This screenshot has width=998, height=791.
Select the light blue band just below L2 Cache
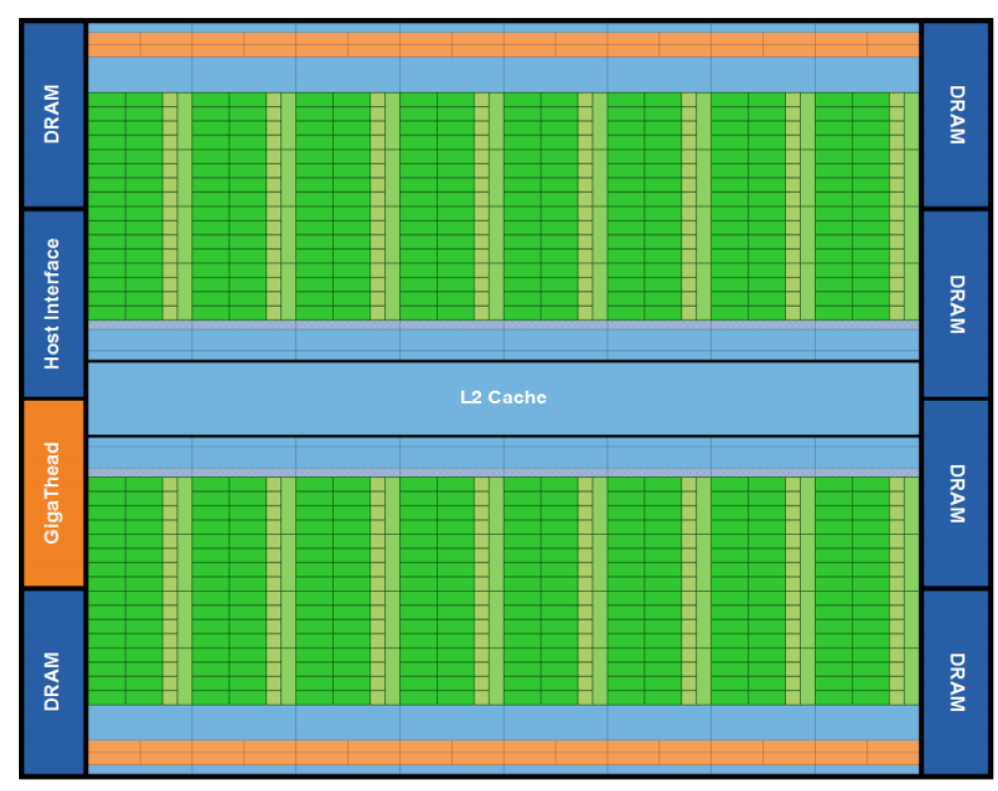pyautogui.click(x=503, y=452)
